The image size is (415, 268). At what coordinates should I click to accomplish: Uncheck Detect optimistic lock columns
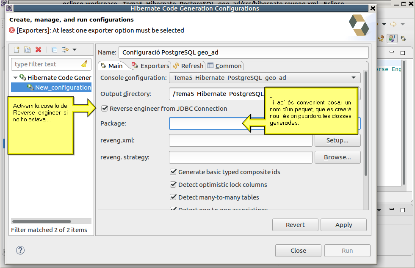click(173, 184)
